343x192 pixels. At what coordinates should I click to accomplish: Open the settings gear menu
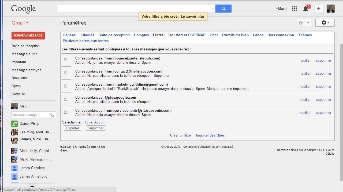coord(325,23)
